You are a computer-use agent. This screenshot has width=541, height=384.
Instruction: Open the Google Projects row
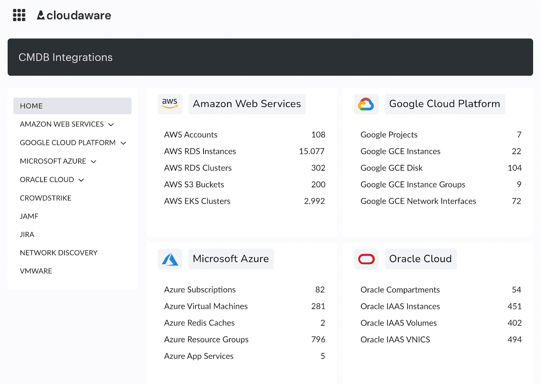[x=441, y=135]
